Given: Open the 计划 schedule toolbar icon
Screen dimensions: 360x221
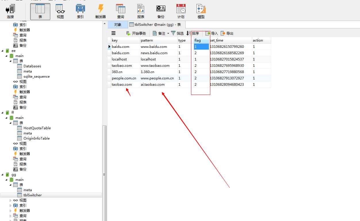Looking at the screenshot, I should pyautogui.click(x=181, y=12).
